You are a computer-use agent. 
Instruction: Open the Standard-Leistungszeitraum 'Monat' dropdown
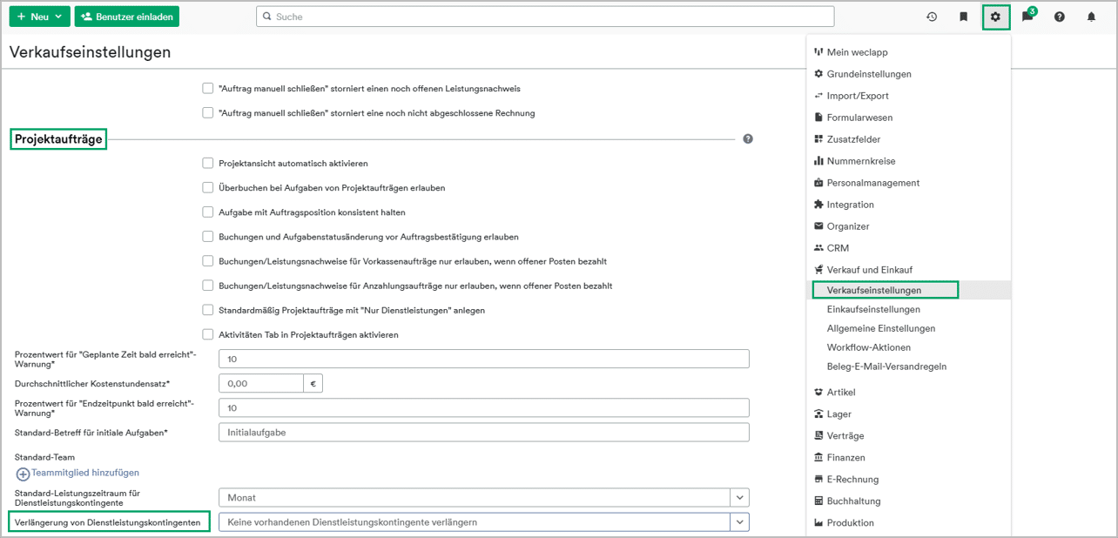coord(739,498)
